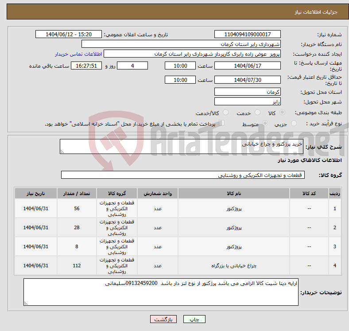Screen dimensions: 349x331
Task: Click the تعداد / مقدار column header
Action: [x=77, y=193]
